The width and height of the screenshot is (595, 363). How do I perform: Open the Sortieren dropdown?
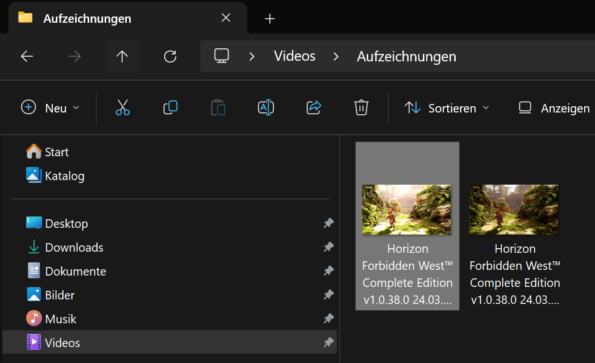[447, 108]
